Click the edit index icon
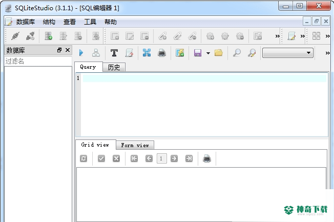This screenshot has width=334, height=222. coord(177,36)
